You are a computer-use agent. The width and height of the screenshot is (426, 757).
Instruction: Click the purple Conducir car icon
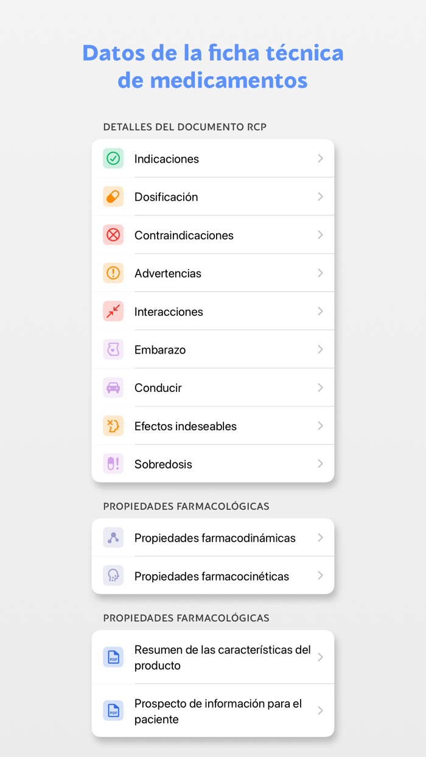coord(113,388)
